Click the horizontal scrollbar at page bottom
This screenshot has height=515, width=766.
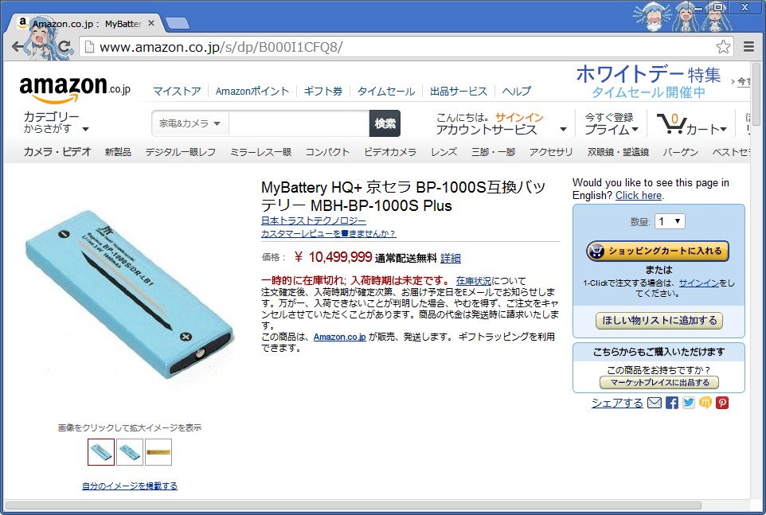pyautogui.click(x=354, y=505)
